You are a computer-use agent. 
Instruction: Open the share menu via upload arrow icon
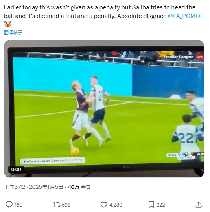[199, 205]
